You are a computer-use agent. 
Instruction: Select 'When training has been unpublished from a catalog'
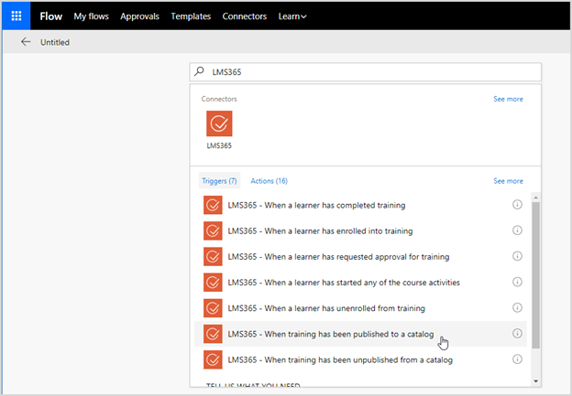coord(360,359)
